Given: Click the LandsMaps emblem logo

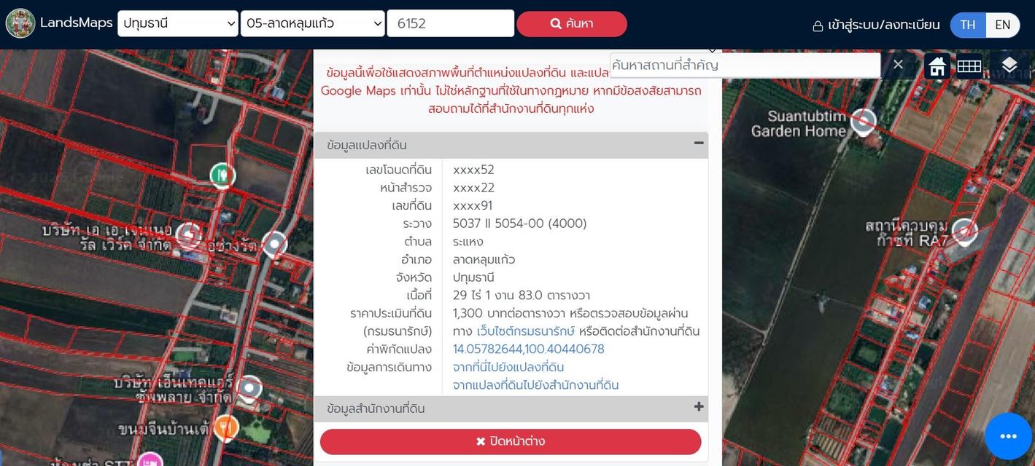Looking at the screenshot, I should pos(20,23).
